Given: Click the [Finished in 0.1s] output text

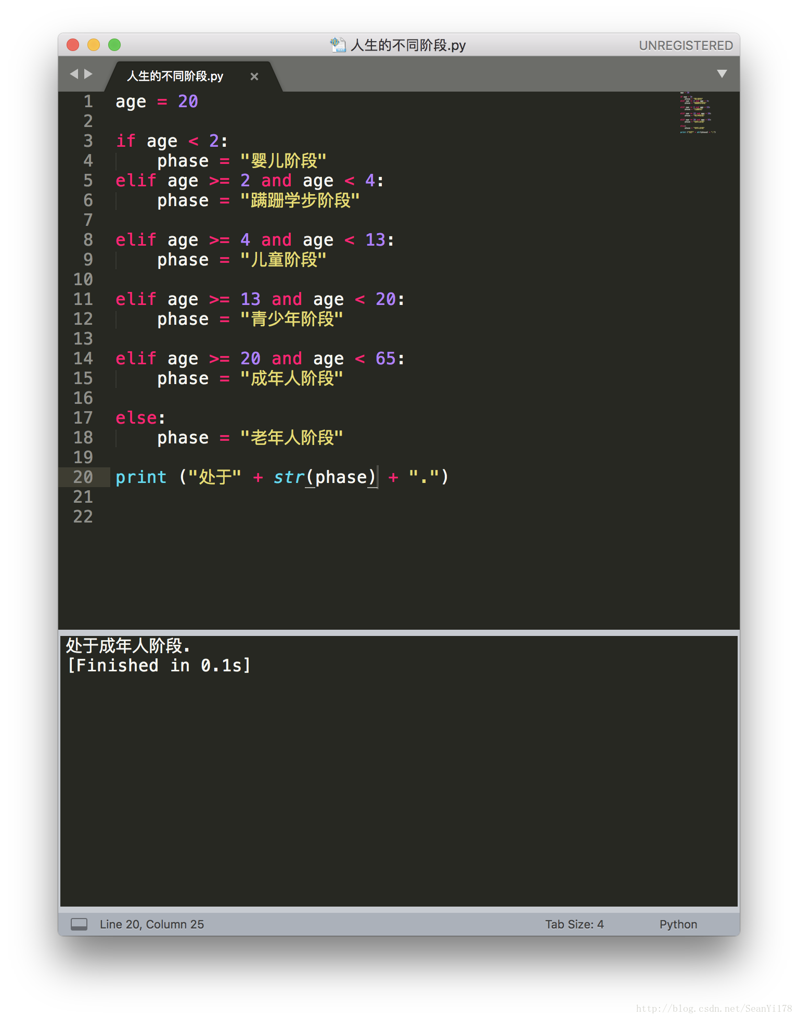Looking at the screenshot, I should click(159, 666).
